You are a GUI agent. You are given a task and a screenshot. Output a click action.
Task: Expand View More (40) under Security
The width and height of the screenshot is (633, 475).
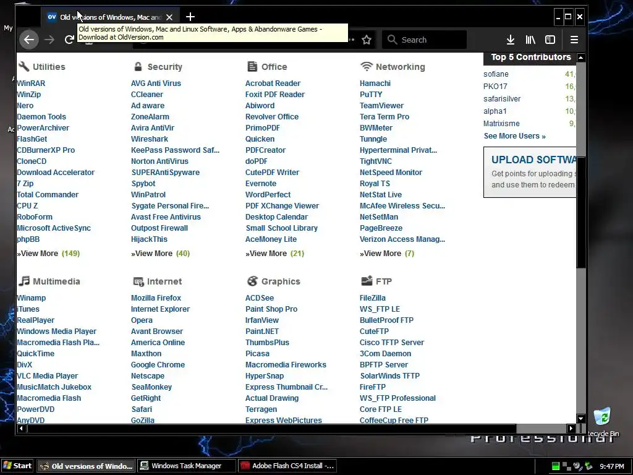[161, 253]
